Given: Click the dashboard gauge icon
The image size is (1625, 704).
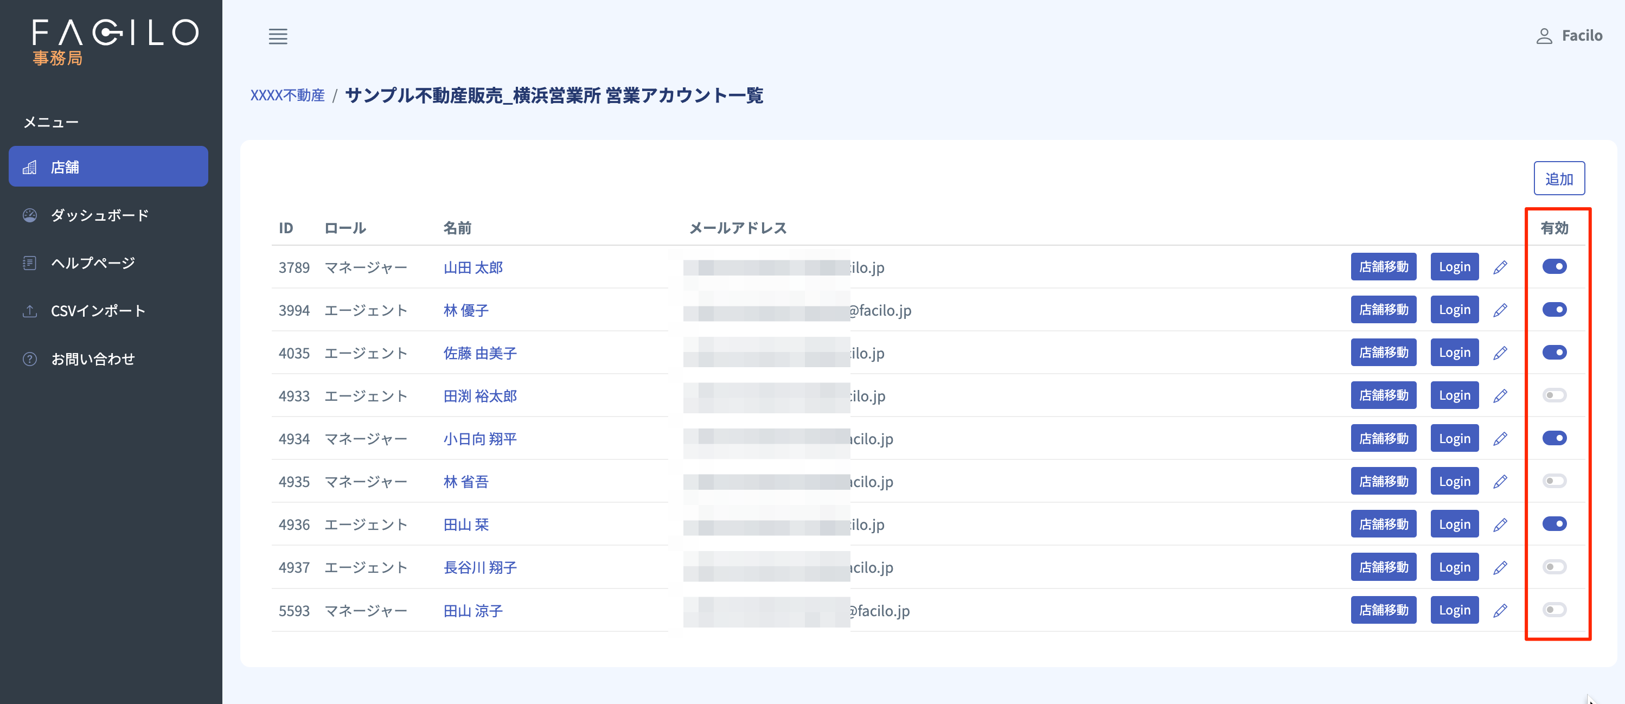Looking at the screenshot, I should 30,215.
